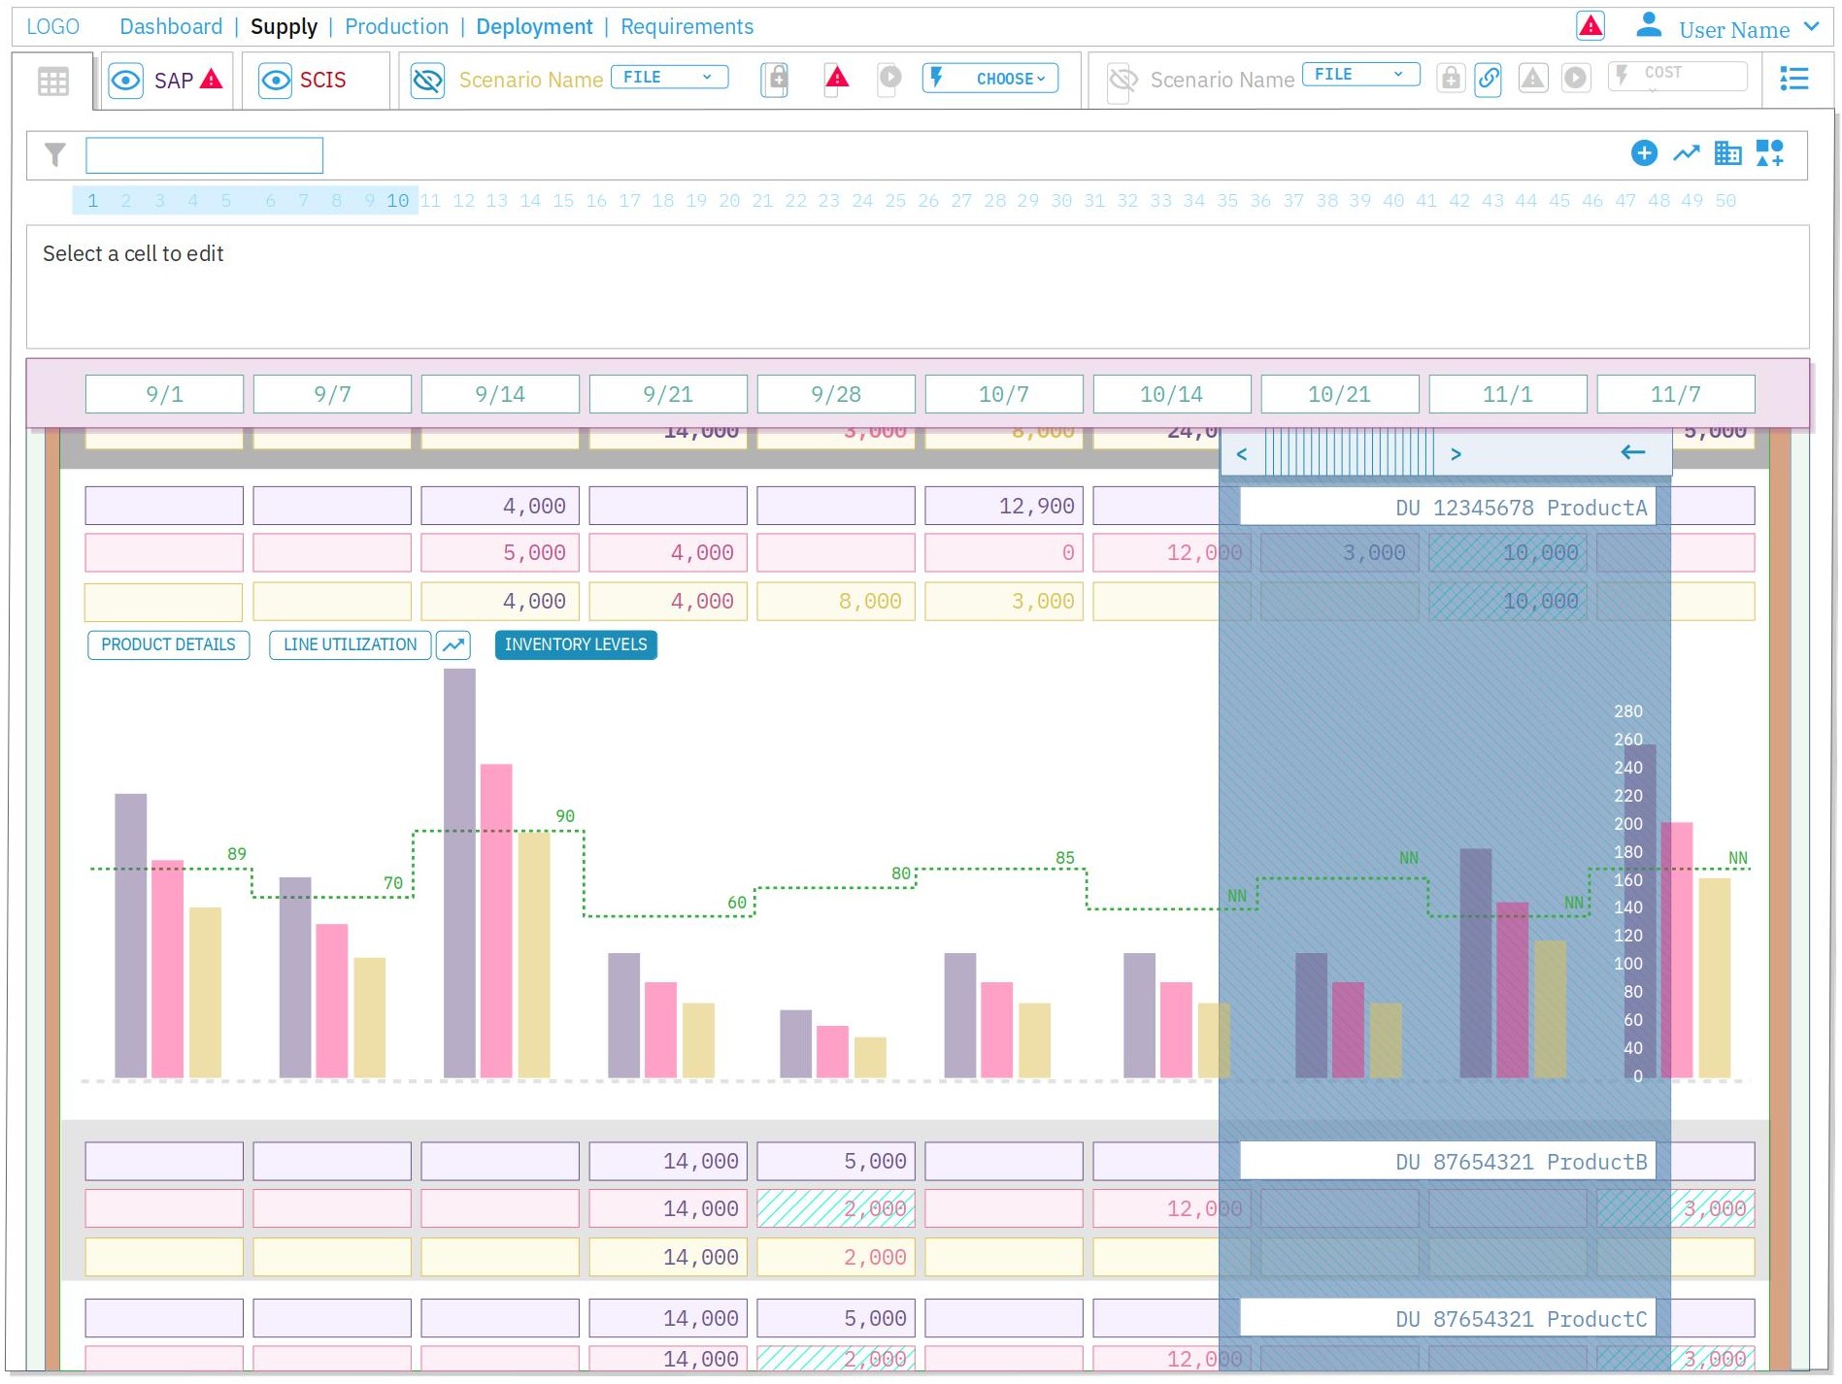Click the grid view icon
Viewport: 1842px width, 1384px height.
(x=52, y=82)
